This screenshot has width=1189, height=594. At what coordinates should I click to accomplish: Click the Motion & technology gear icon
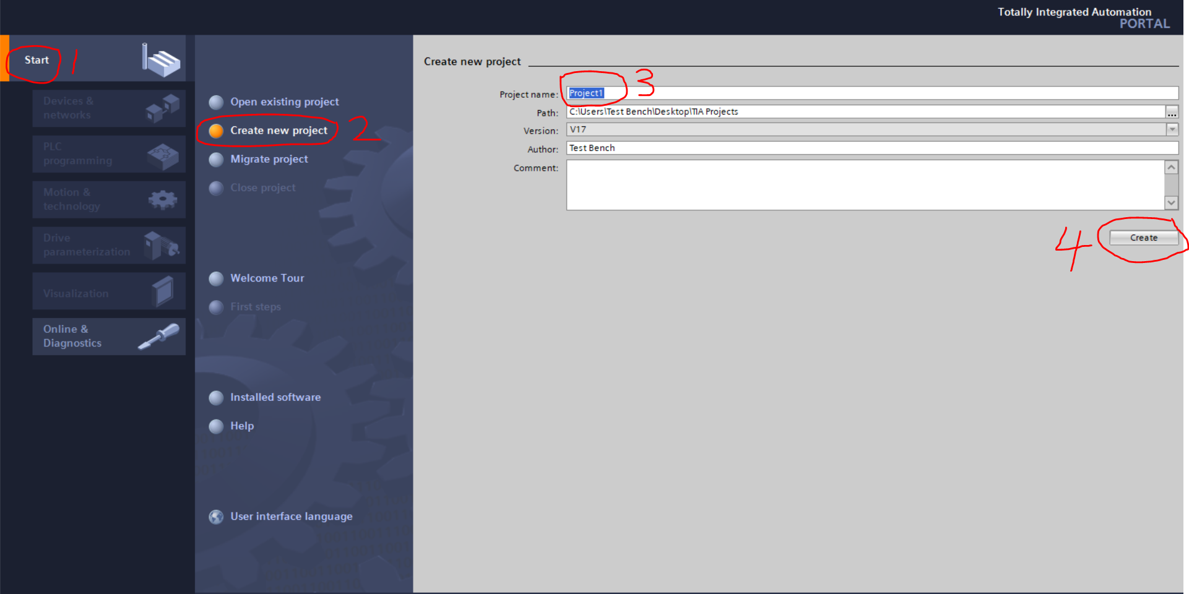(163, 199)
